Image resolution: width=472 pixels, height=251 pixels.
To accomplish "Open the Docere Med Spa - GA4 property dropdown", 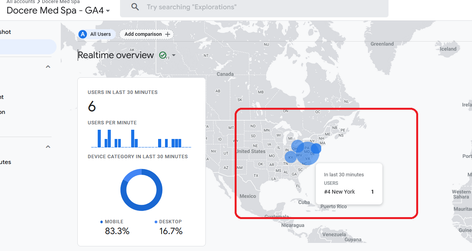I will [x=108, y=11].
